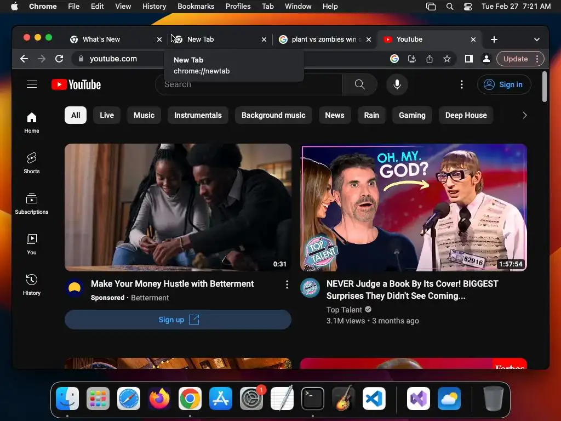This screenshot has height=421, width=561.
Task: Launch Firefox from the Dock
Action: click(159, 399)
